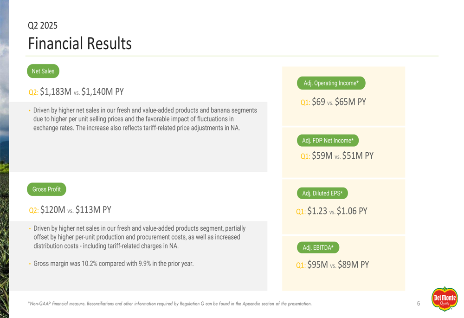The height and width of the screenshot is (318, 464).
Task: Click the $95M vs. $89M PY value
Action: pyautogui.click(x=338, y=265)
